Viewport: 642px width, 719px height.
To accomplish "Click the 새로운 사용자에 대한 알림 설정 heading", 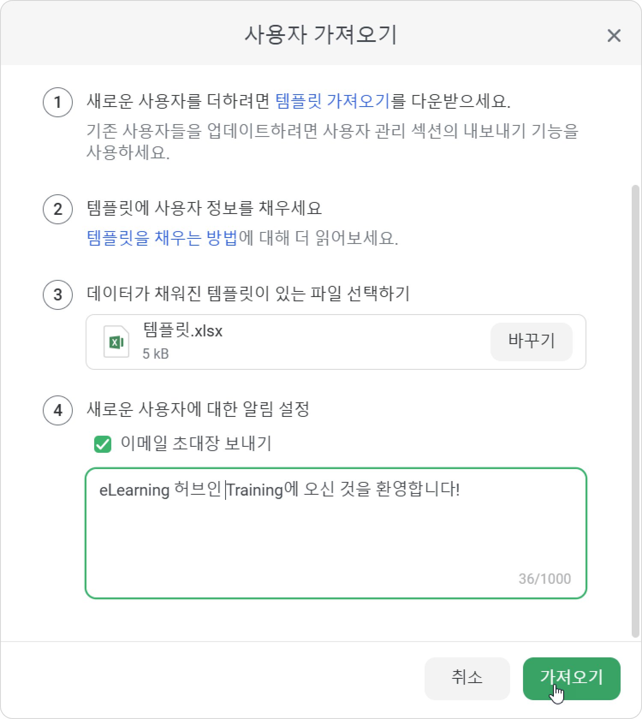I will tap(198, 410).
